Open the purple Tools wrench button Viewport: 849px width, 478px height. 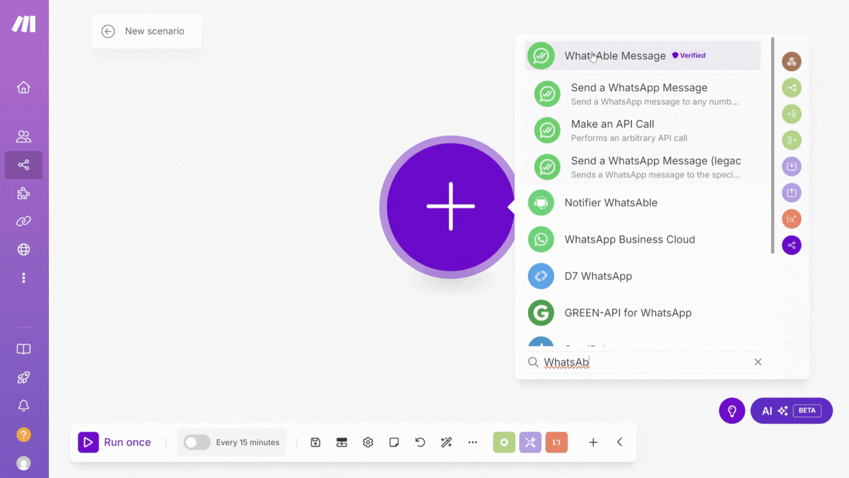530,442
